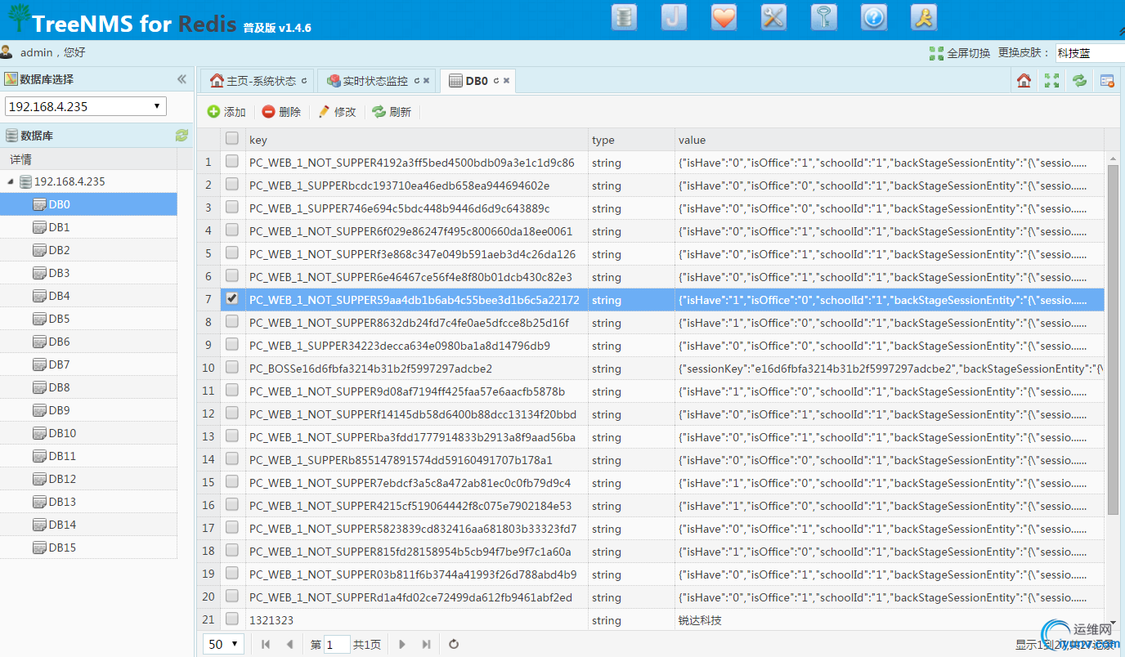Go to the first page of results

[266, 645]
